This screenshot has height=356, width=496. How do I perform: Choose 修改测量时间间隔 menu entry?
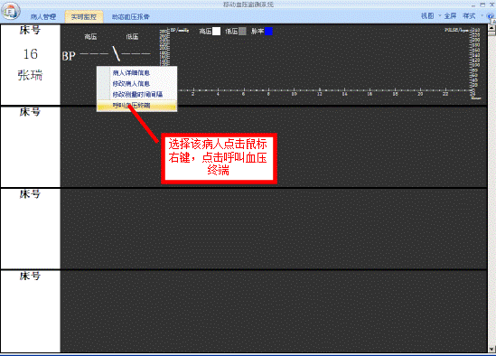(136, 94)
